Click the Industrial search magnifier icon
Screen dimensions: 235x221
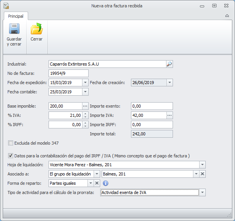click(170, 64)
